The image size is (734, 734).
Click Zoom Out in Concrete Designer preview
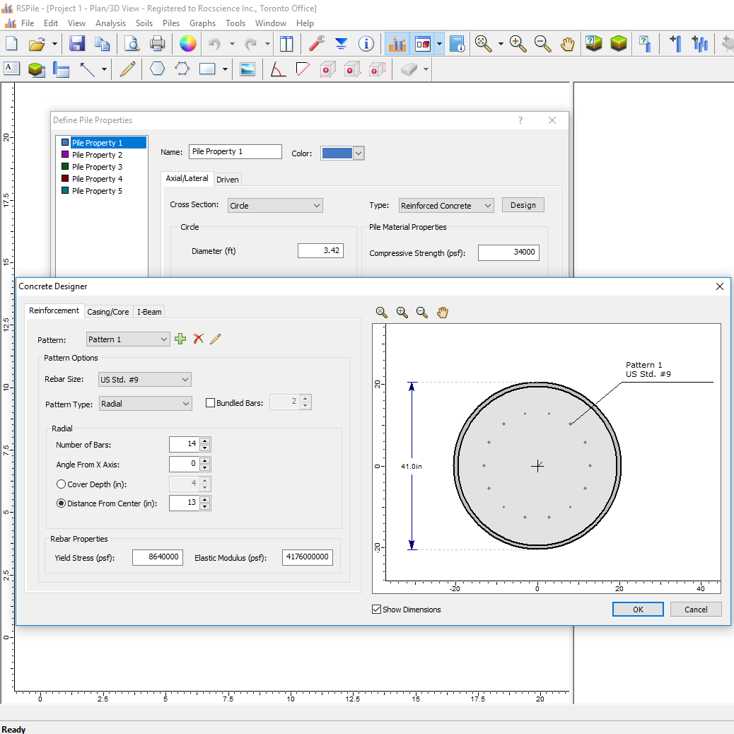tap(421, 313)
